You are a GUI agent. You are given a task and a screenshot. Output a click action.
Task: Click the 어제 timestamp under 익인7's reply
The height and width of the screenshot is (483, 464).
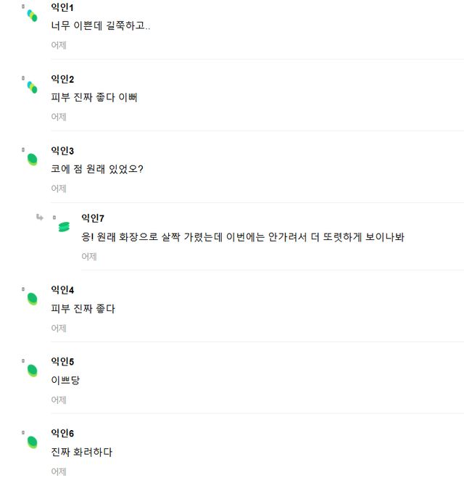point(89,256)
